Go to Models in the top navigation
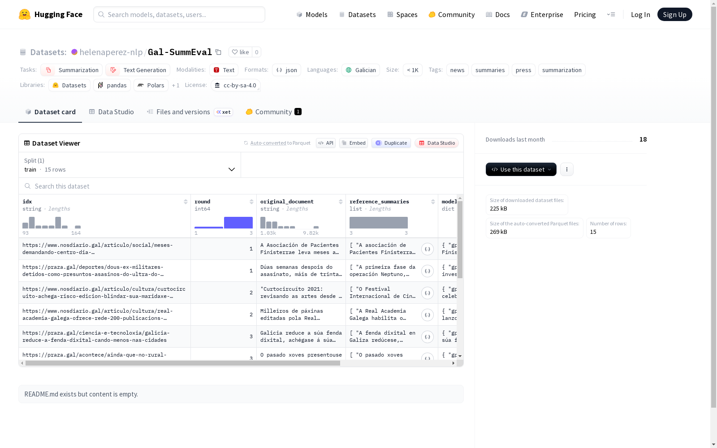This screenshot has width=717, height=448. (312, 14)
